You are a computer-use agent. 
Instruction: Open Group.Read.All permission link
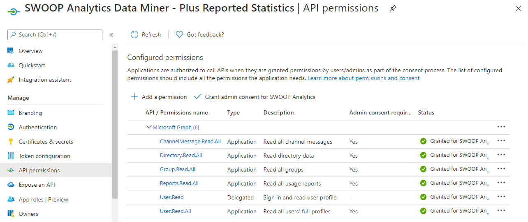coord(178,169)
